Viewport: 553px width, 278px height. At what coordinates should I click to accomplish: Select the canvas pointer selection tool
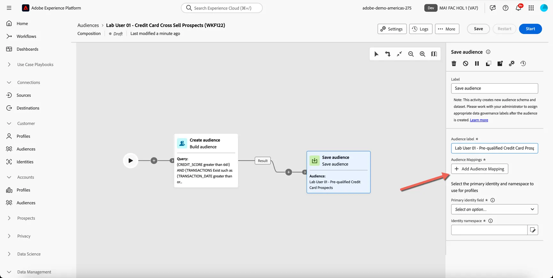[376, 54]
